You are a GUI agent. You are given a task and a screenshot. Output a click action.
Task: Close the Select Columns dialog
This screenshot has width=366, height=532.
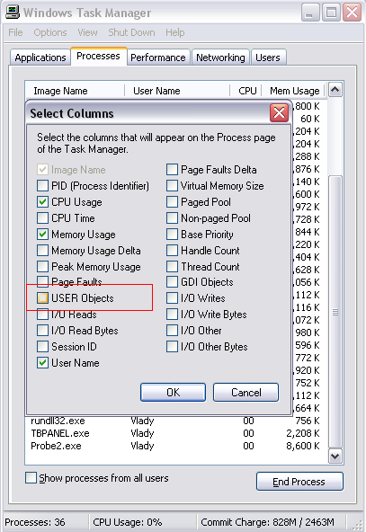click(x=279, y=112)
